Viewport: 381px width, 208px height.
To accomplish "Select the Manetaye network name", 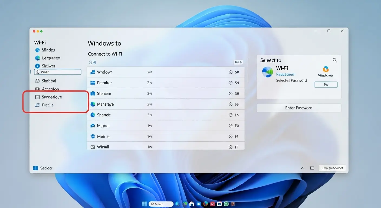I will [105, 104].
